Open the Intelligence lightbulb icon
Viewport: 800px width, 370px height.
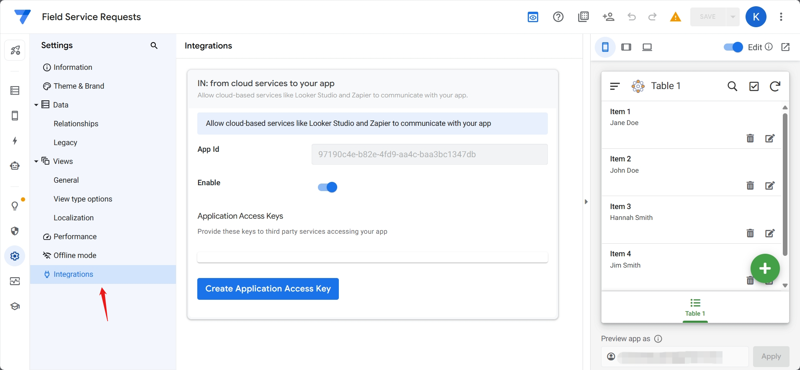[15, 206]
